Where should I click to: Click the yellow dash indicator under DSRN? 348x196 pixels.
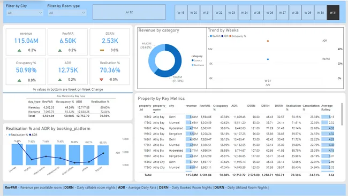click(x=102, y=50)
